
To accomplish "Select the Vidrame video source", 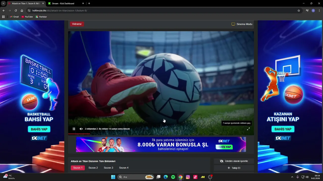I will [77, 24].
